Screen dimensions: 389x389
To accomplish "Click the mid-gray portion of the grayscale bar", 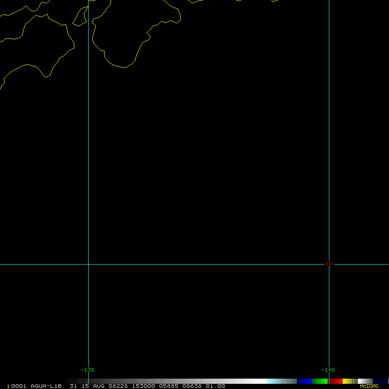I will (173, 381).
